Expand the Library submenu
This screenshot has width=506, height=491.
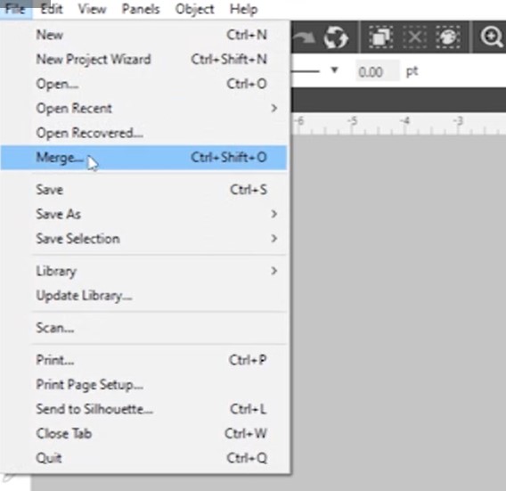pos(143,271)
